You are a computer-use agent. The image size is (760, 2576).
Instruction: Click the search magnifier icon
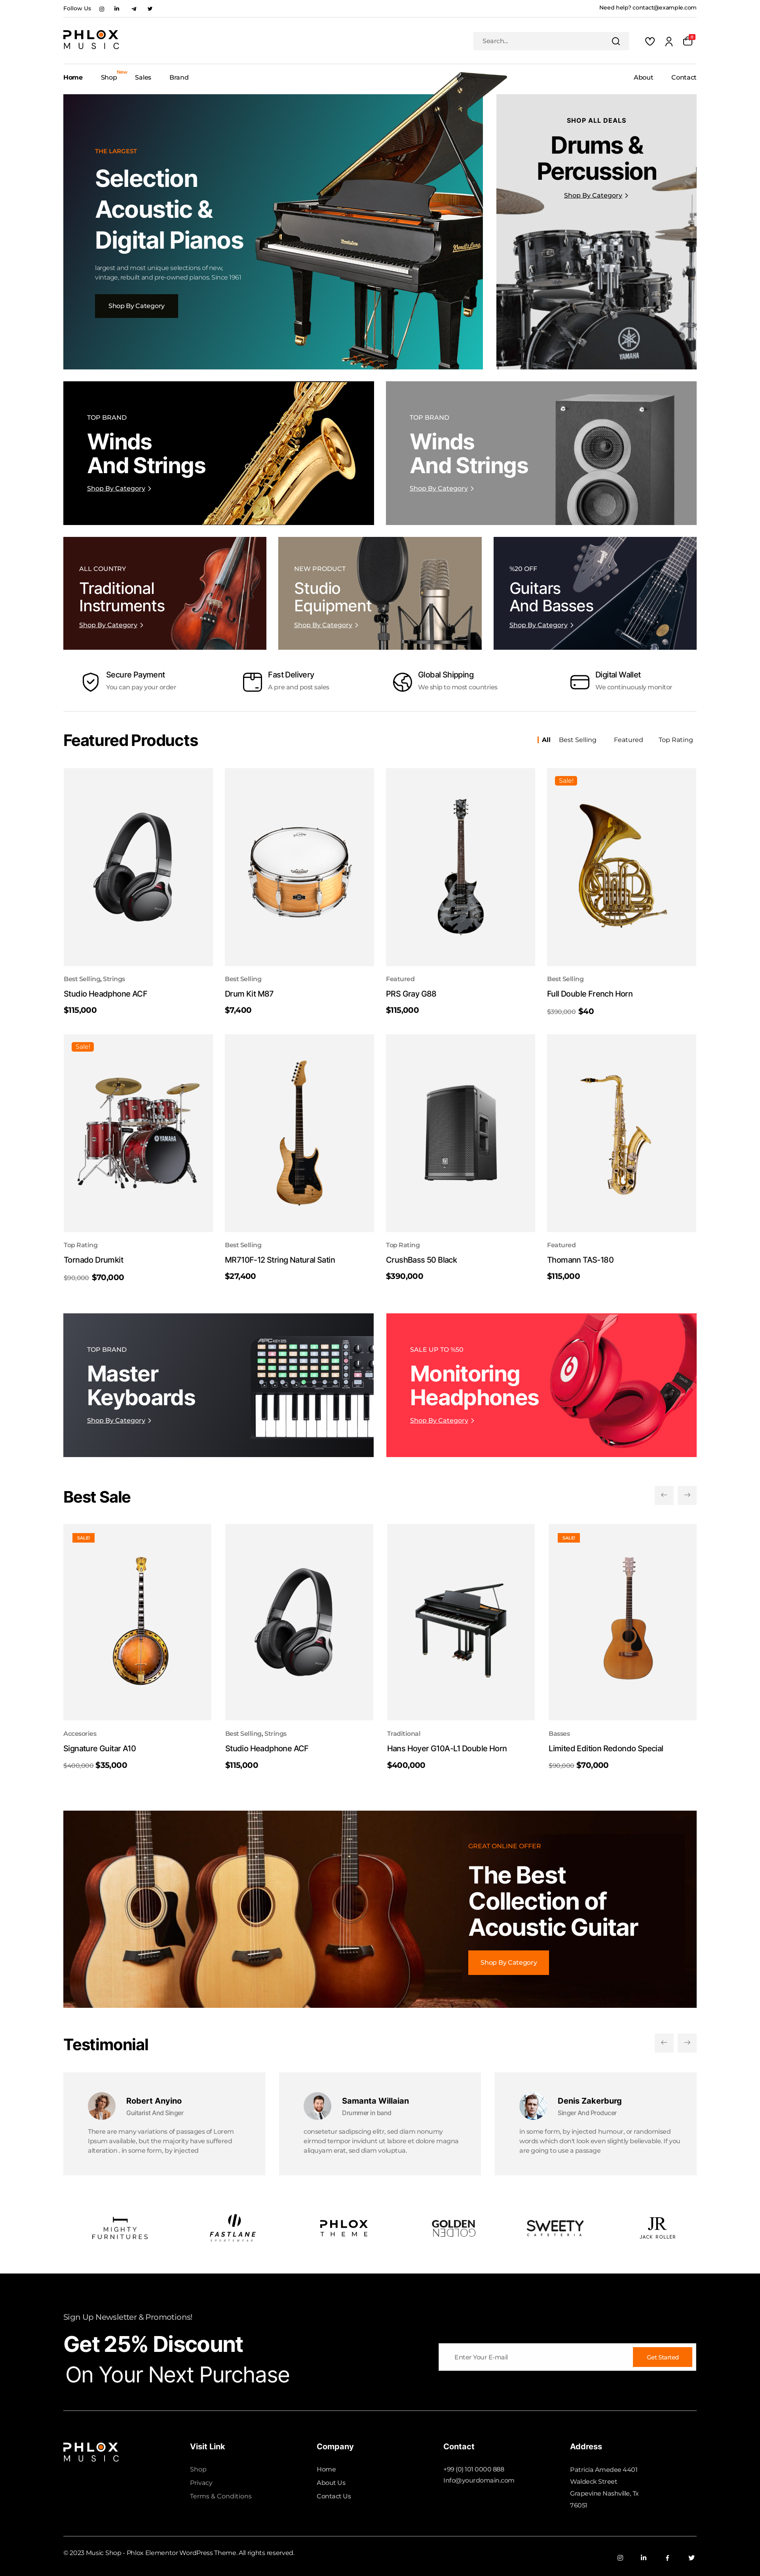click(x=616, y=41)
